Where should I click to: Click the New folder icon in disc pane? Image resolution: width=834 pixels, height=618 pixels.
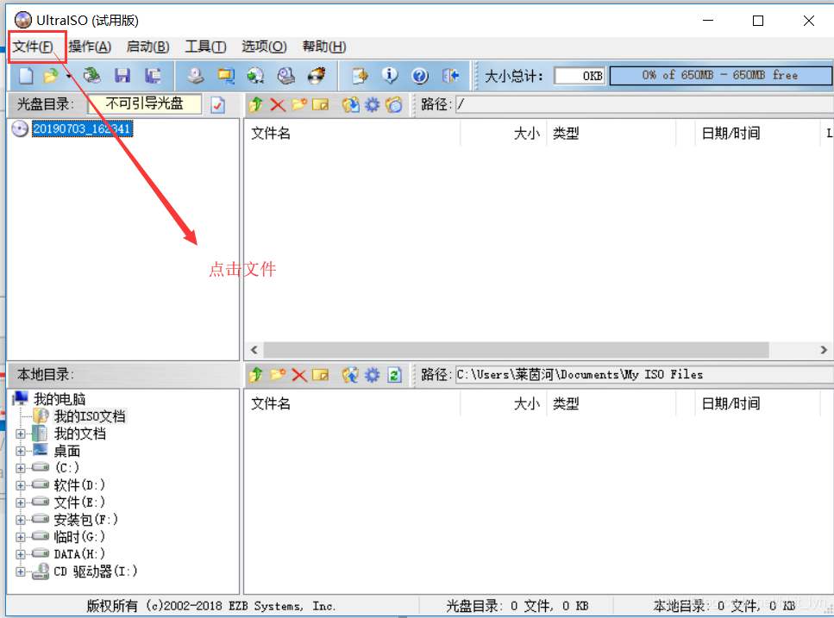tap(299, 104)
